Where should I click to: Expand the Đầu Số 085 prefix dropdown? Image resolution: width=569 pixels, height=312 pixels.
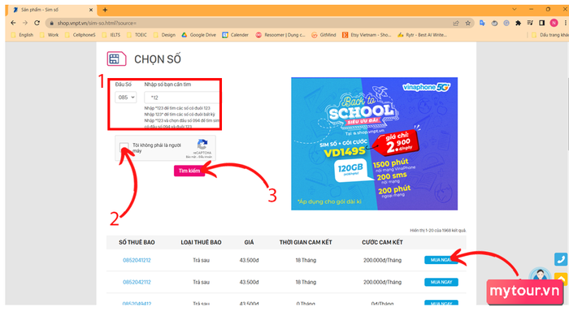(125, 97)
